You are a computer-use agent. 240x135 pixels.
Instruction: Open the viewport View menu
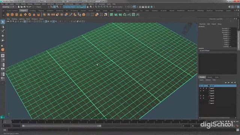[8, 19]
